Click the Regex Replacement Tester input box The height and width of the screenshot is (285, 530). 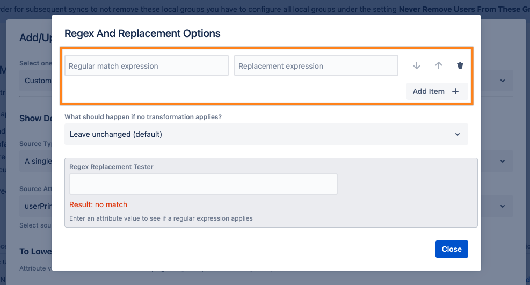(203, 184)
